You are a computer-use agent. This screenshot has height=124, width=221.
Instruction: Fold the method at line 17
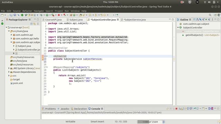(x=47, y=67)
